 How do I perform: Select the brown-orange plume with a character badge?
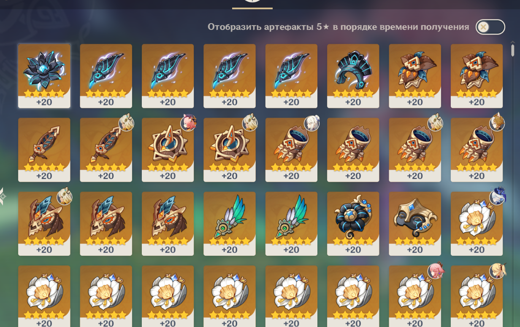[x=106, y=150]
